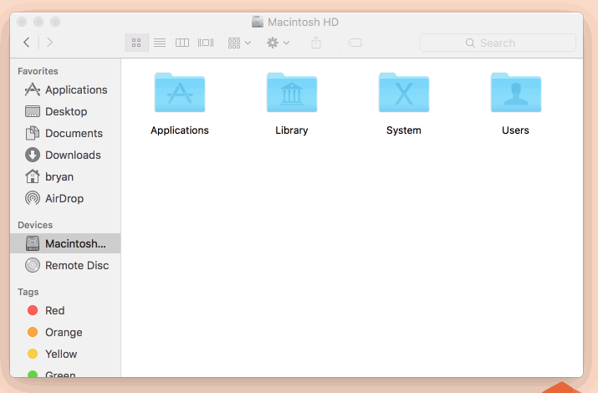Click the Desktop sidebar icon

click(33, 112)
